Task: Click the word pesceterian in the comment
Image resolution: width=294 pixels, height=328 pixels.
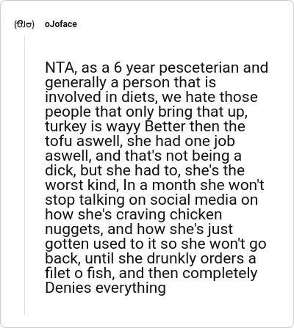Action: [199, 68]
